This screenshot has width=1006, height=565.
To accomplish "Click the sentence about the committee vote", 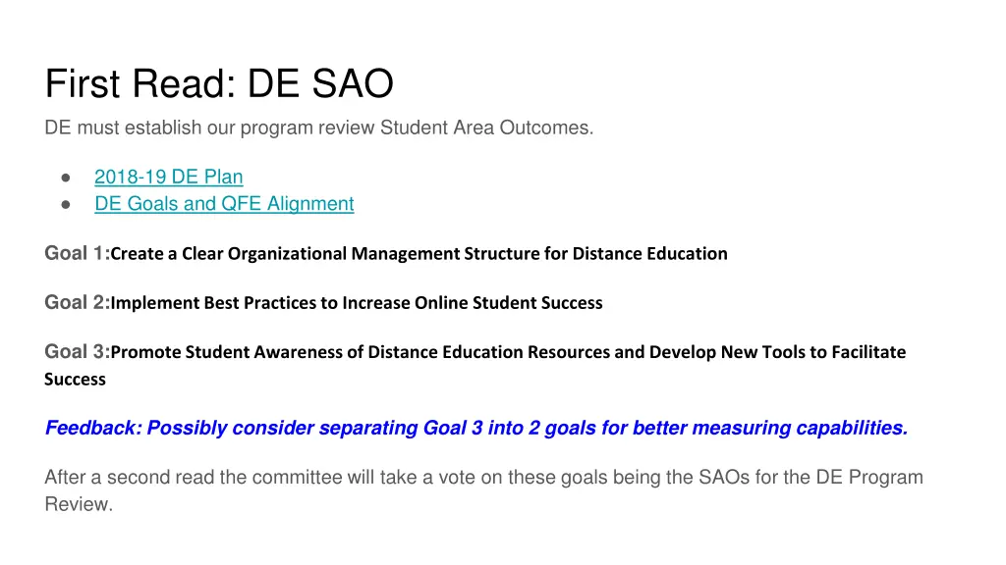I will (x=483, y=490).
